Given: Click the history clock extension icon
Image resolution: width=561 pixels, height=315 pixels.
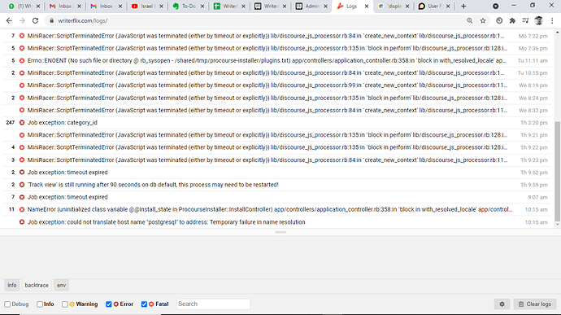Looking at the screenshot, I should click(x=499, y=21).
